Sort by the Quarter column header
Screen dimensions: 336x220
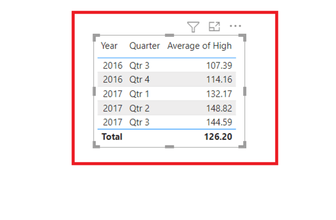(x=145, y=46)
